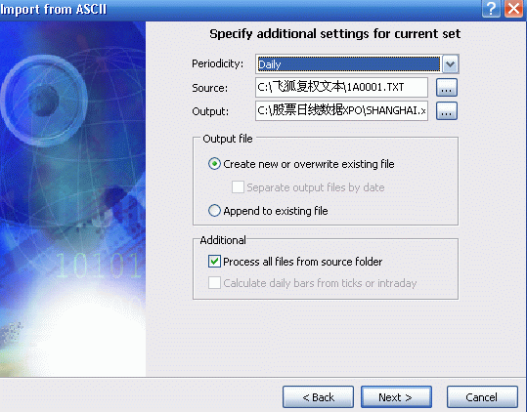The image size is (527, 412).
Task: Cancel the import wizard
Action: coord(482,397)
